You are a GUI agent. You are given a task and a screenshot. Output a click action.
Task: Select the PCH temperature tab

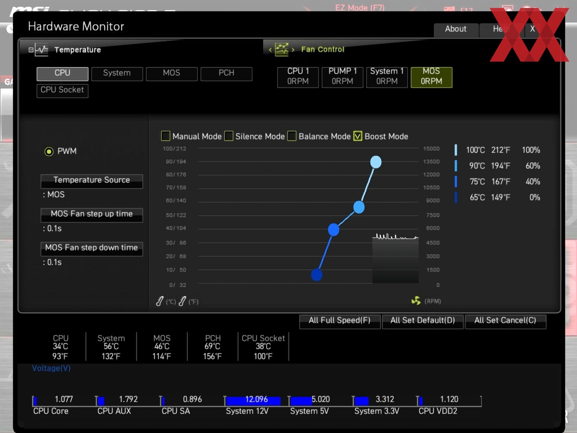tap(226, 74)
